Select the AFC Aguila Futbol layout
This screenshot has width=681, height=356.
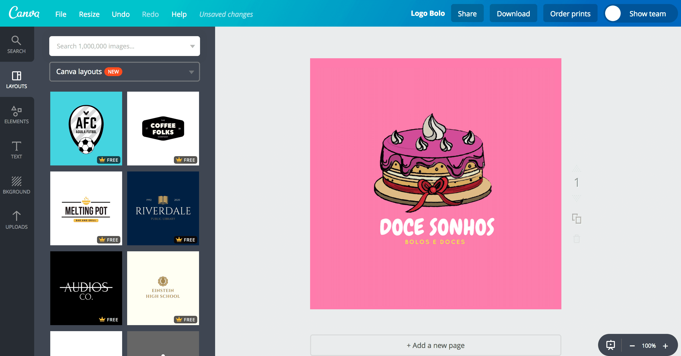point(86,129)
